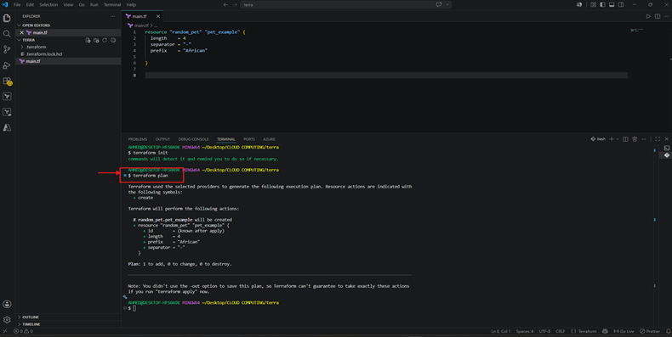The image size is (672, 337).
Task: Open Run and Debug view
Action: (7, 65)
